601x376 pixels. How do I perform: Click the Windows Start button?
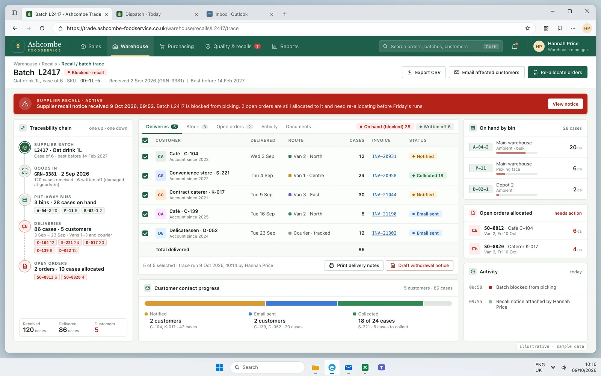pos(219,367)
